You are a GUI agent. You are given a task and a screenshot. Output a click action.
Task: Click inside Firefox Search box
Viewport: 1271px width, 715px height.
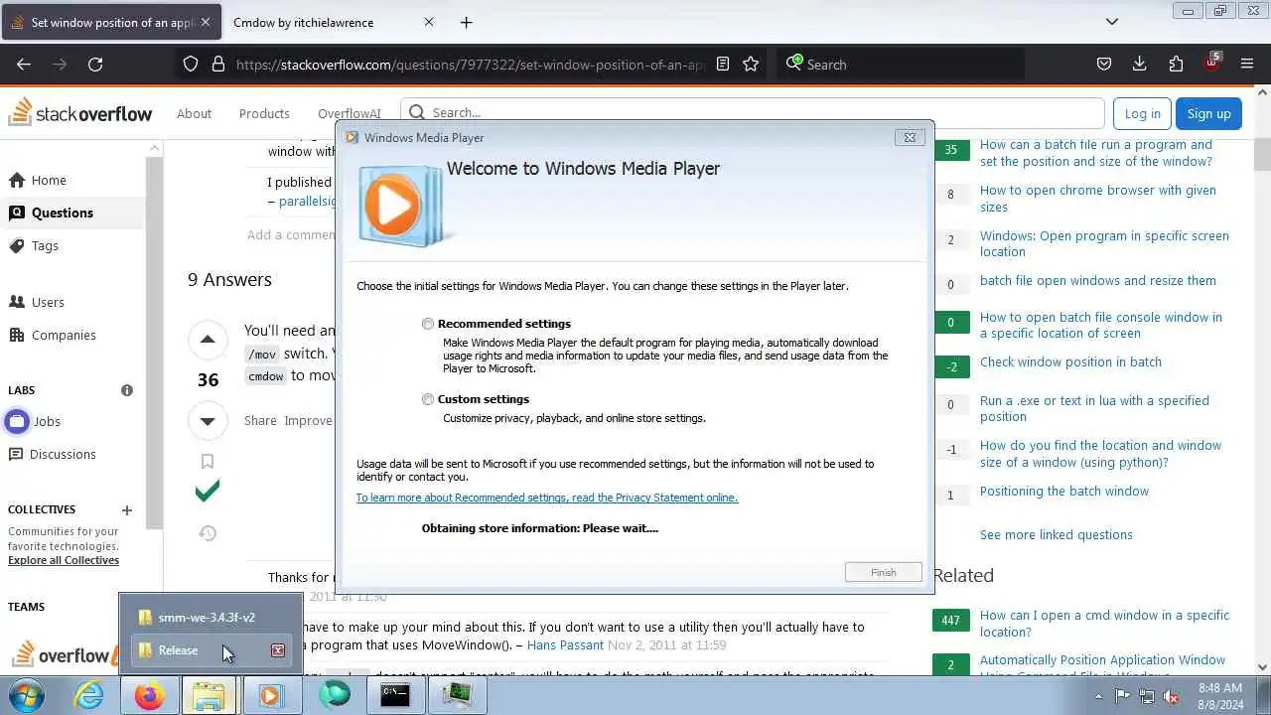point(899,64)
